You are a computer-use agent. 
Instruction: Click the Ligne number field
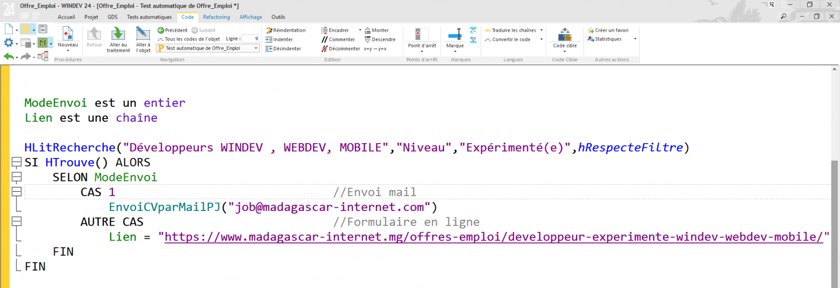[251, 39]
